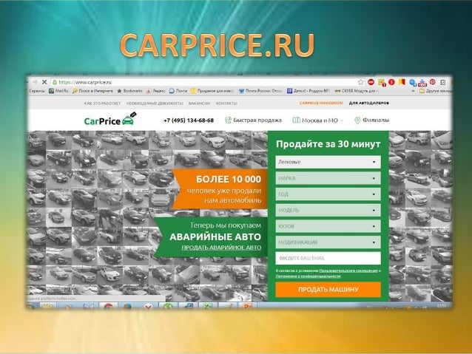The image size is (472, 354).
Task: Click the ПРОДАТЬ МАШИНУ button
Action: tap(328, 290)
